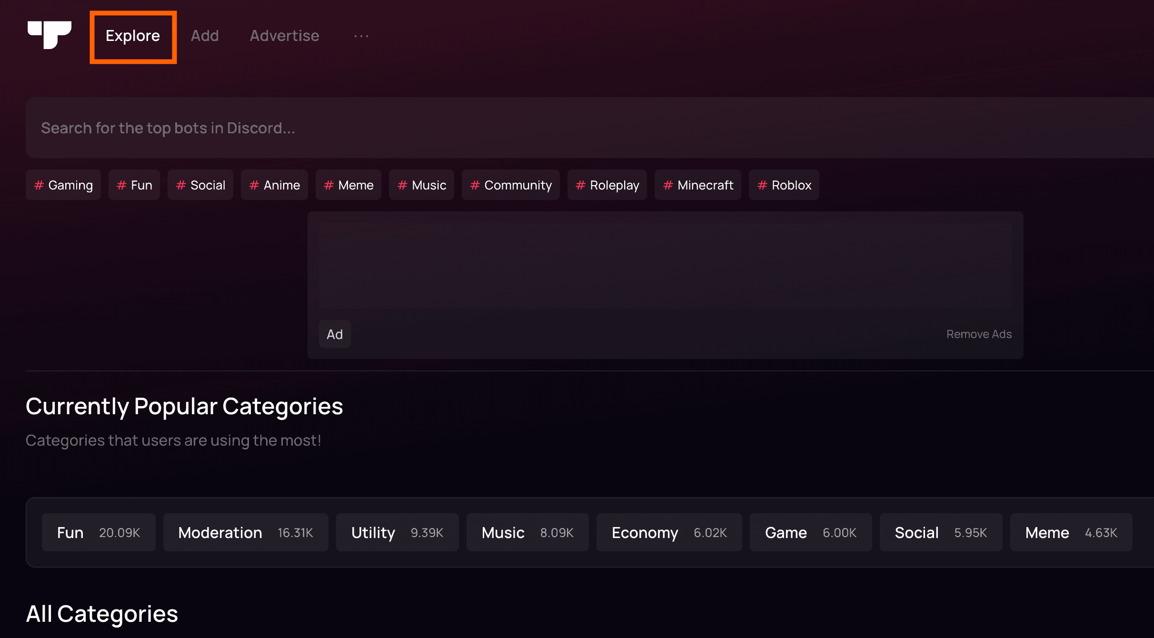Click the Remove Ads link

point(979,334)
